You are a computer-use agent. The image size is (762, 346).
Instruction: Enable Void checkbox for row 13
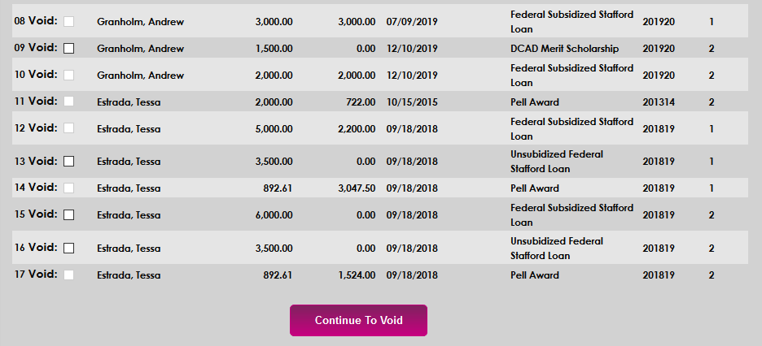coord(69,161)
